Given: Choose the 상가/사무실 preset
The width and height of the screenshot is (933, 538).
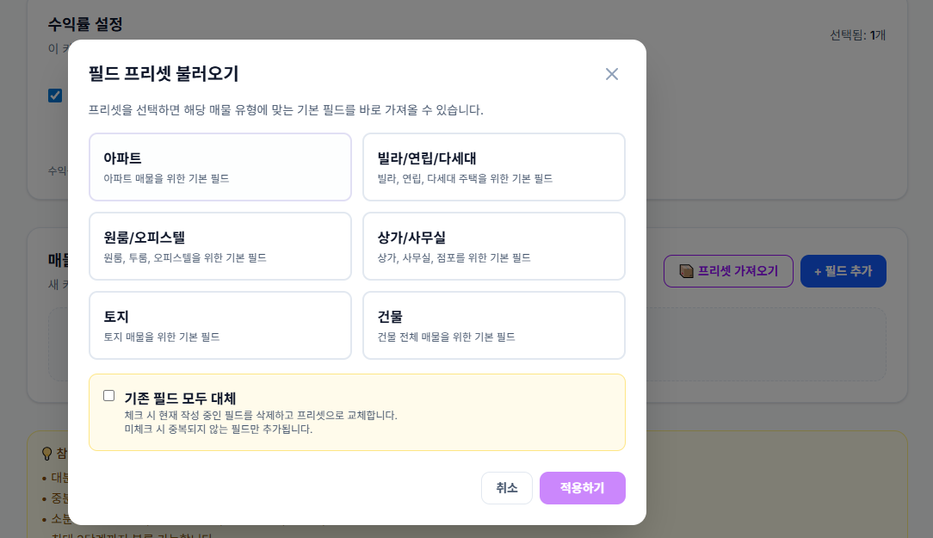Looking at the screenshot, I should [493, 245].
